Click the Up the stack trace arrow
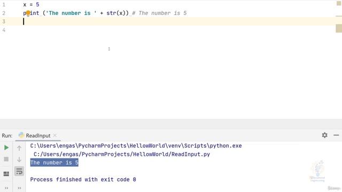 point(19,148)
